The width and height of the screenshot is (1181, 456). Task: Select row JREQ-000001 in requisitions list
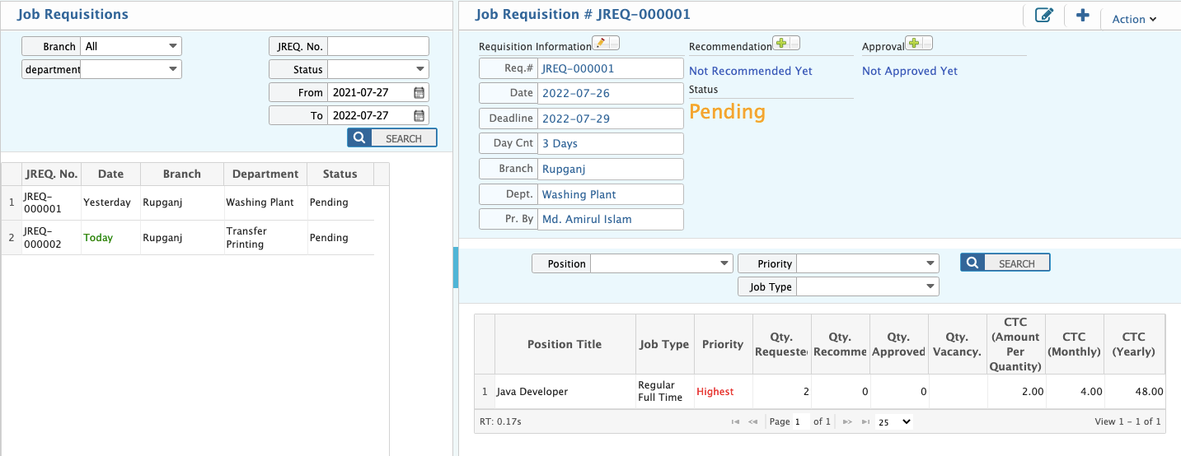pos(188,202)
